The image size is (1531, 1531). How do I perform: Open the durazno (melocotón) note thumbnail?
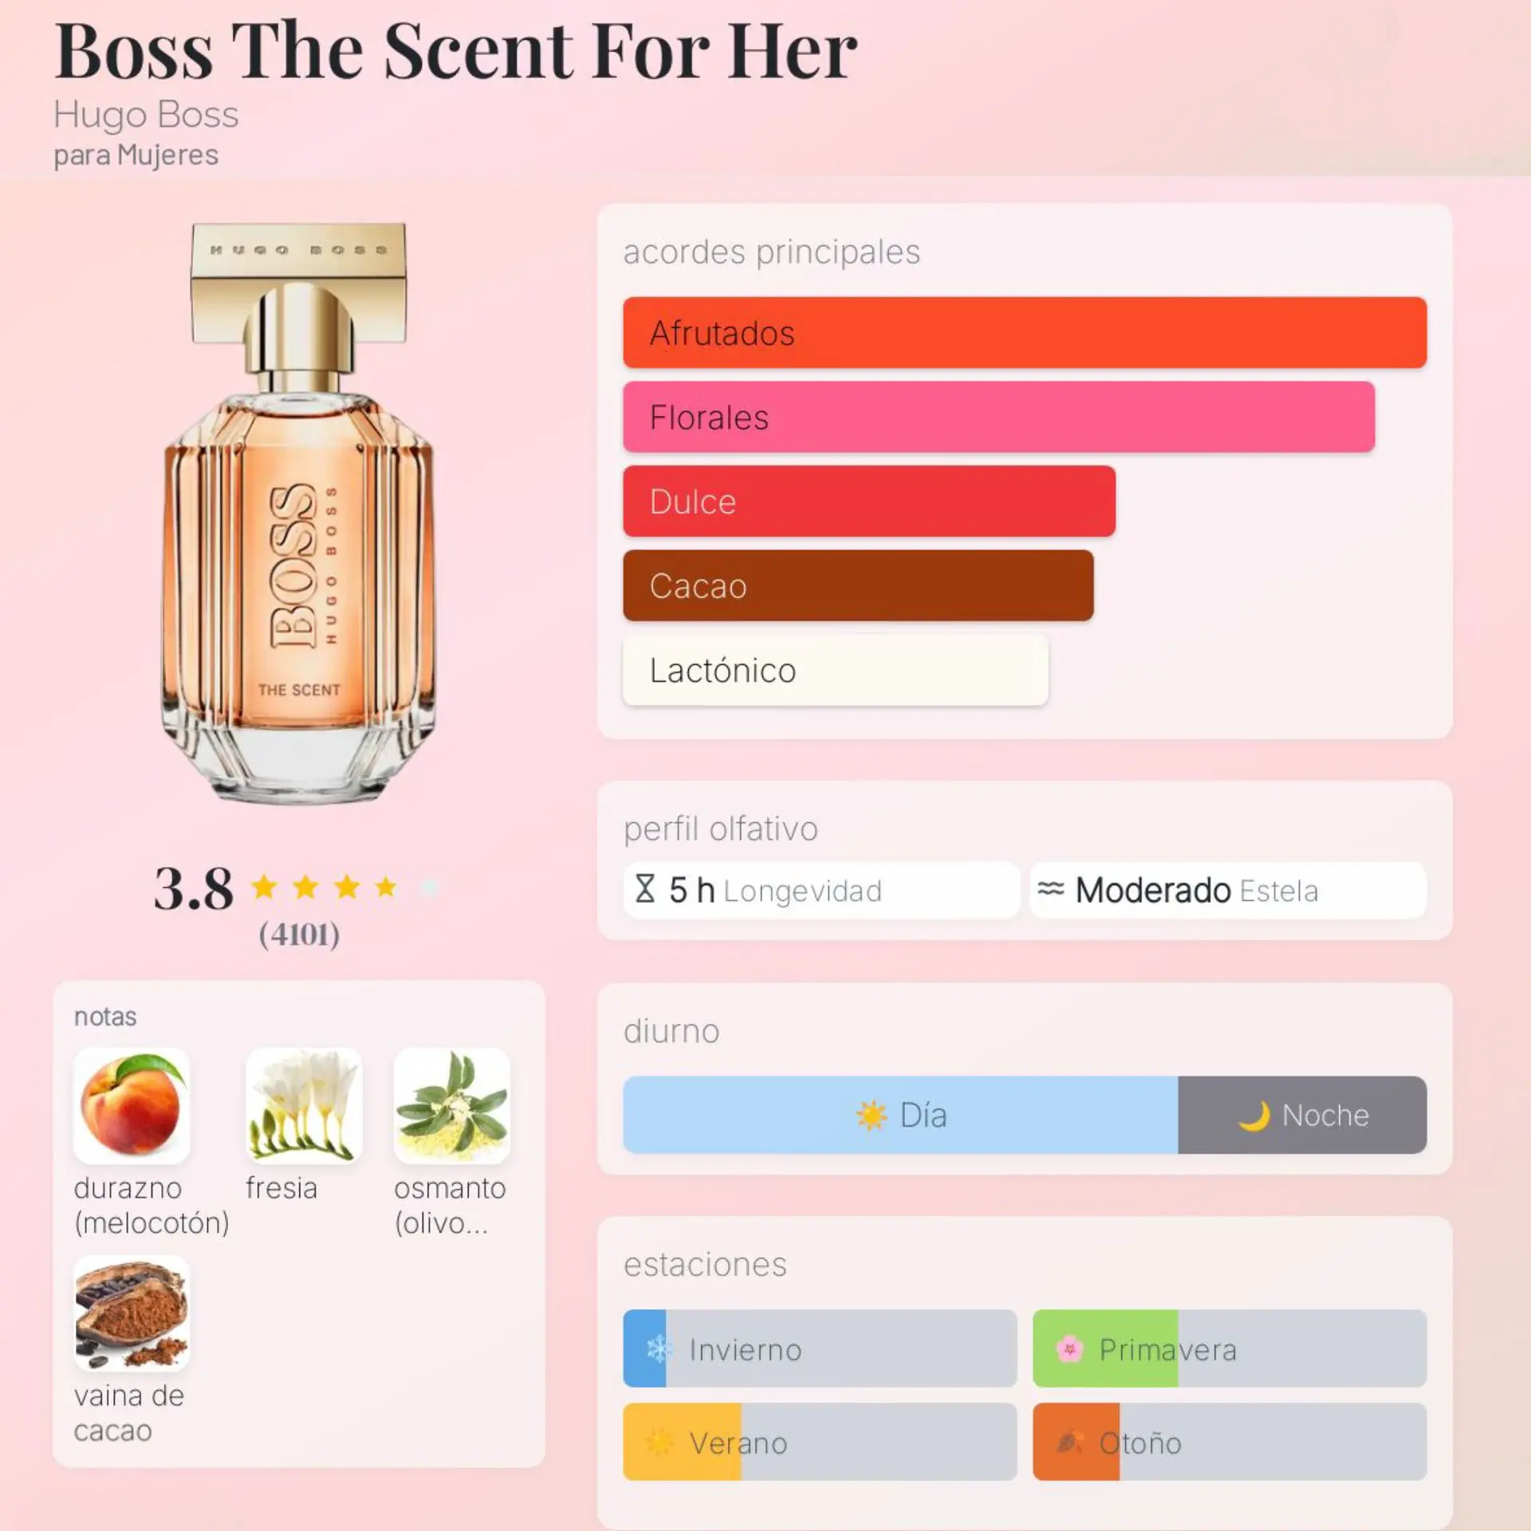(x=132, y=1106)
